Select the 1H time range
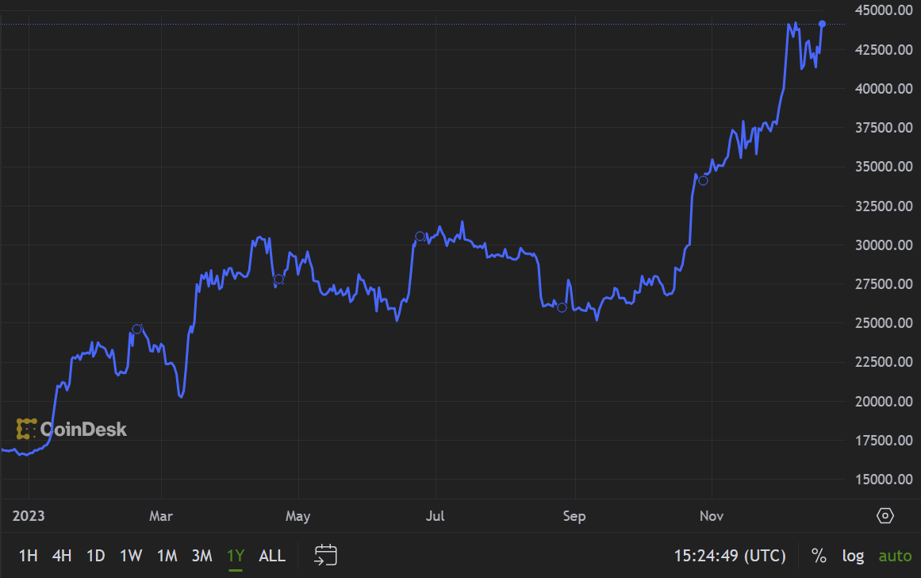Screen dimensions: 921x578 [x=29, y=556]
